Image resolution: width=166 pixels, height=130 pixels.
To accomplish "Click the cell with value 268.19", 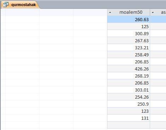I will click(129, 76).
